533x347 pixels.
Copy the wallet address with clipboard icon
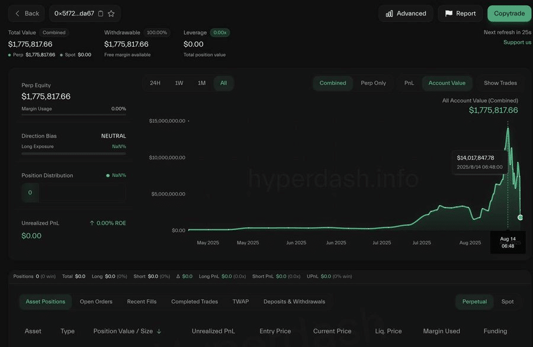pos(101,14)
